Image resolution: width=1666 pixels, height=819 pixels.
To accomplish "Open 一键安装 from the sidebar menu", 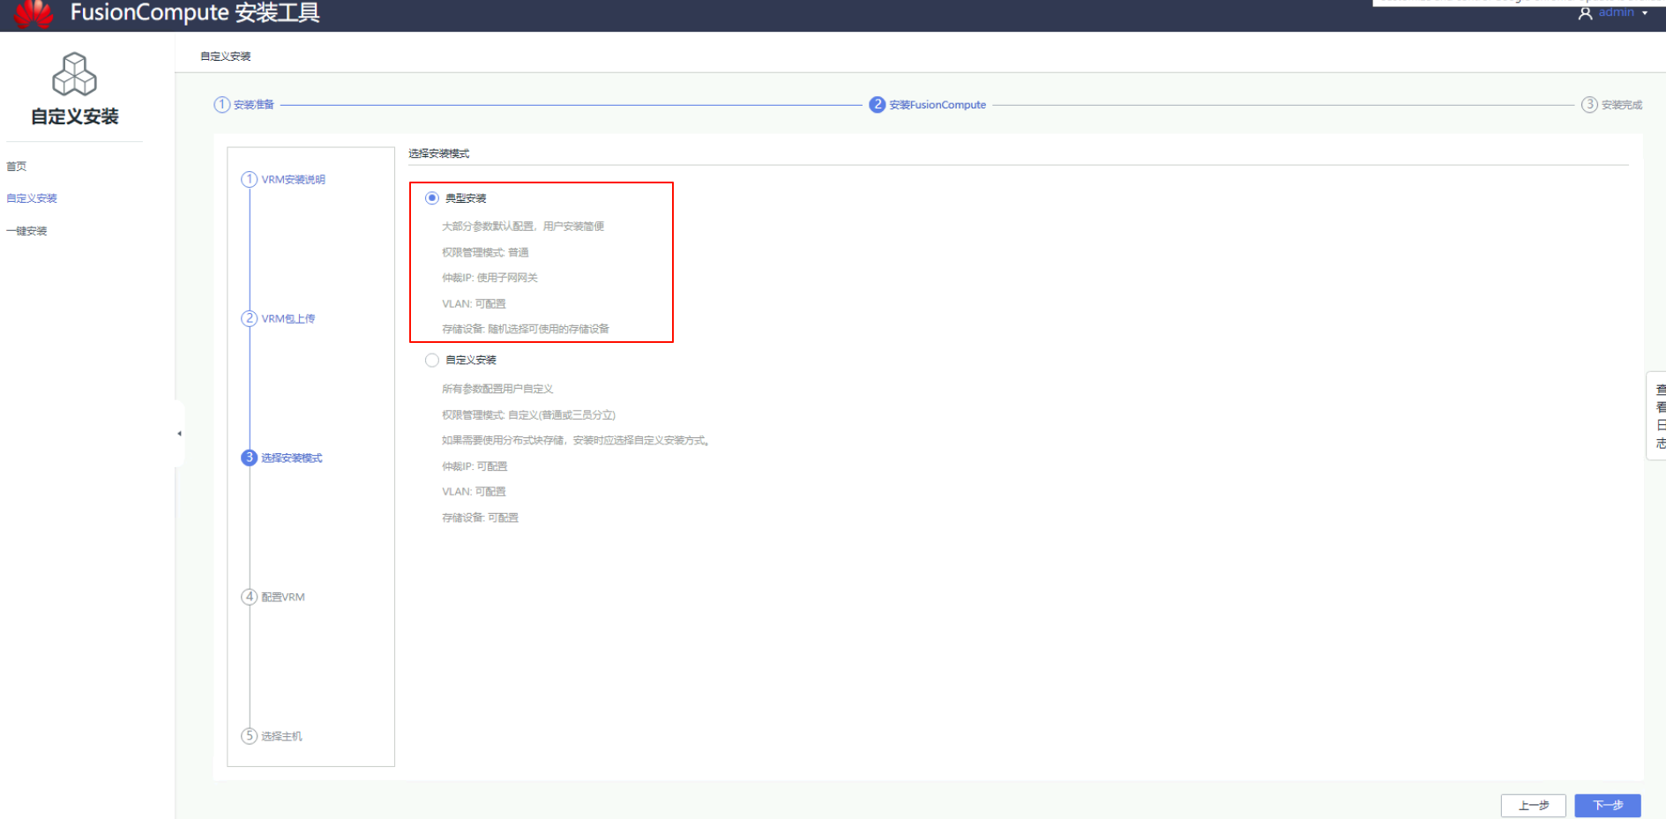I will pos(26,231).
